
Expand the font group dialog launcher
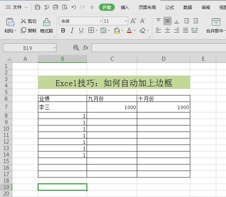[149, 37]
